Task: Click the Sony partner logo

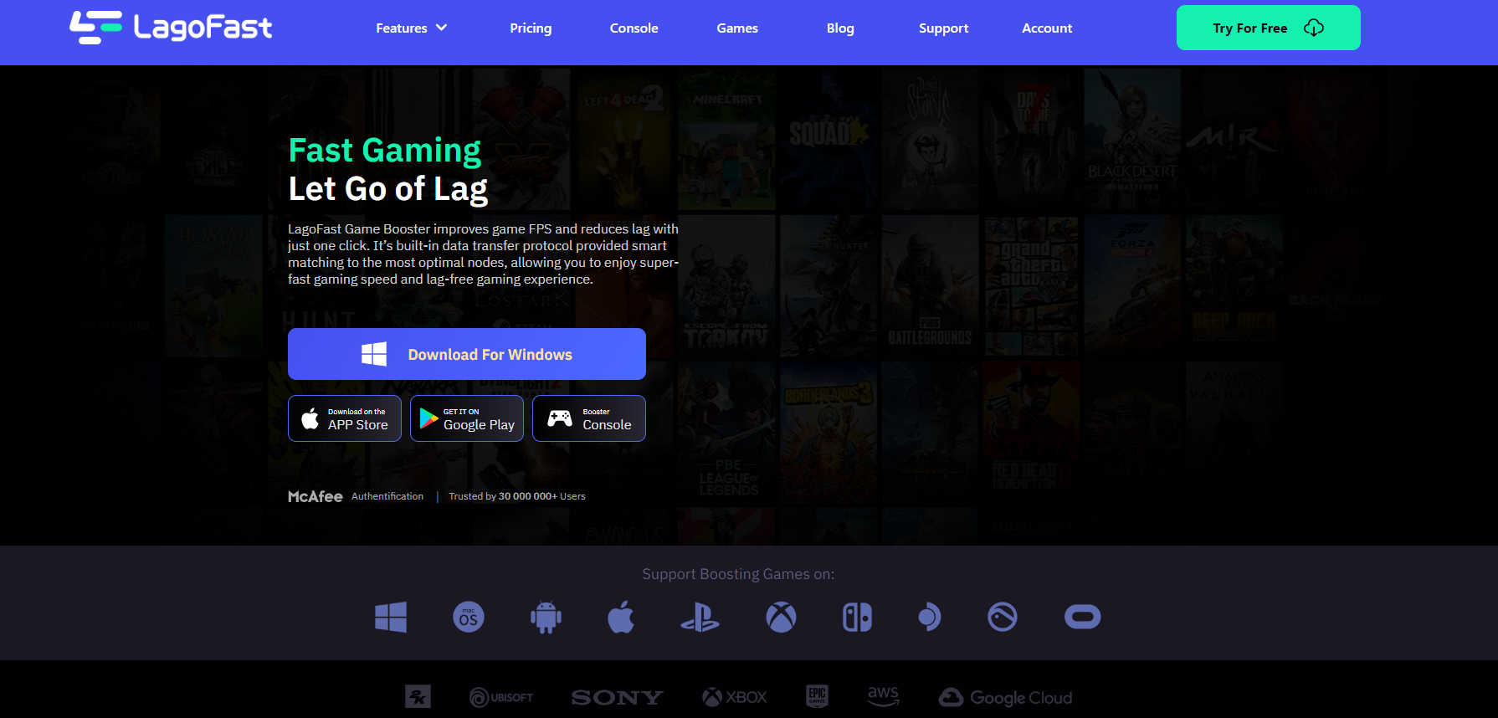Action: (617, 697)
